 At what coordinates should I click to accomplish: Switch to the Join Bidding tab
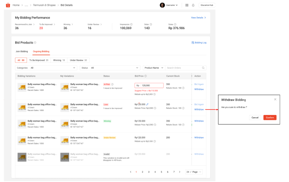pos(22,51)
